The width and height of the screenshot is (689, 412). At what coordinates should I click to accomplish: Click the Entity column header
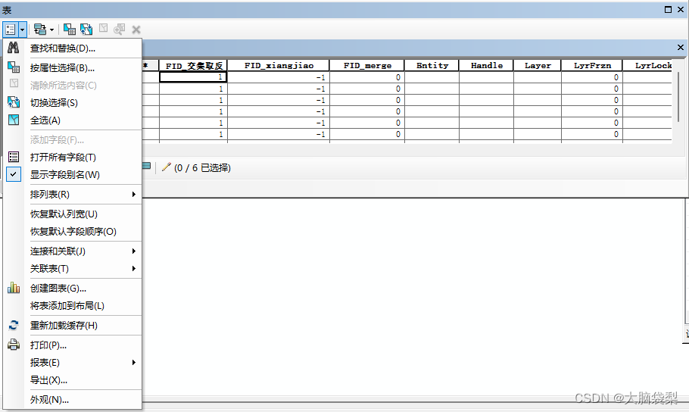(432, 66)
